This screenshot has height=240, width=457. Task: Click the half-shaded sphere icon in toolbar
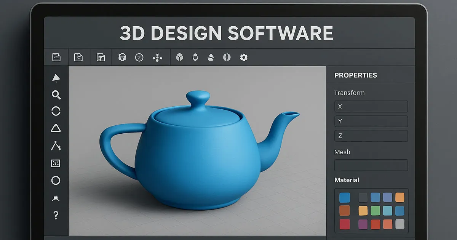227,58
